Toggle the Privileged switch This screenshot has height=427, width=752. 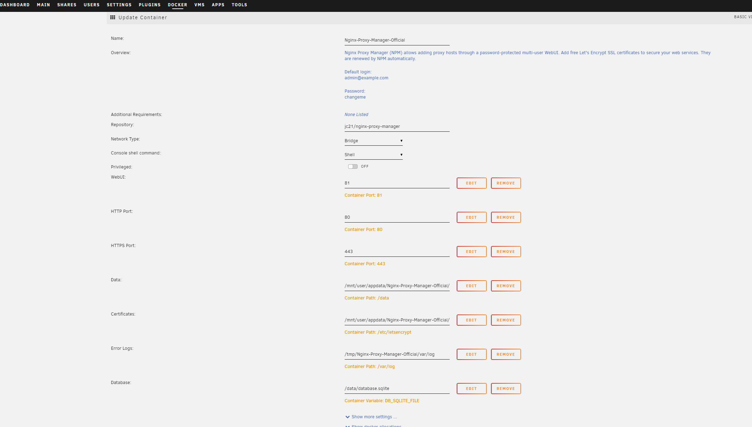353,167
